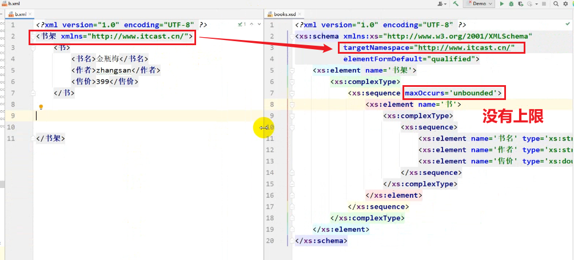Switch to the books.xsd editor tab
This screenshot has height=260, width=574.
285,14
